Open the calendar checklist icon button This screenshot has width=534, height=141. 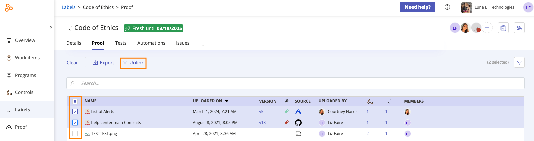pyautogui.click(x=503, y=28)
